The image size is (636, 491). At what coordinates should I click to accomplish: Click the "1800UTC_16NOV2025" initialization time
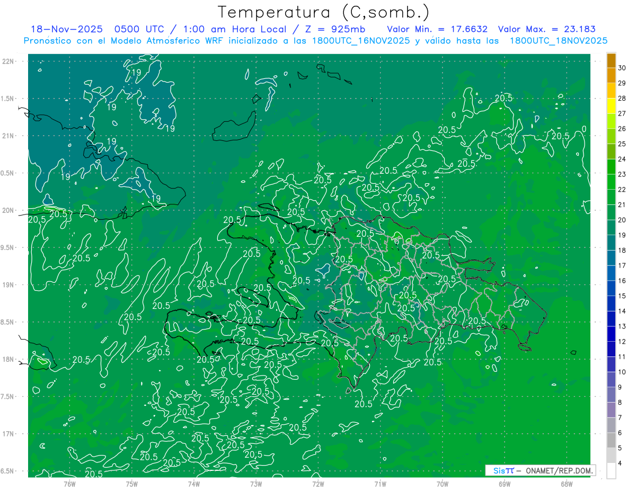pos(361,41)
